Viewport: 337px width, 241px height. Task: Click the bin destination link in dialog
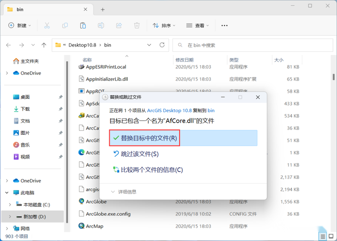pyautogui.click(x=211, y=111)
